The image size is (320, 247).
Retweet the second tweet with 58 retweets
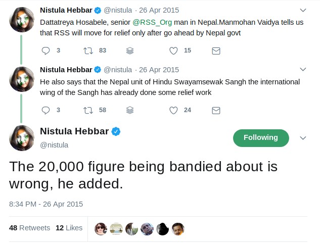pyautogui.click(x=88, y=110)
